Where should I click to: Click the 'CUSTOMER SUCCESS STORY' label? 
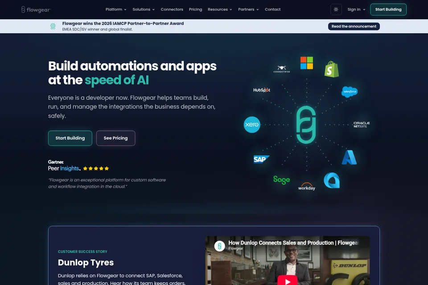[82, 252]
